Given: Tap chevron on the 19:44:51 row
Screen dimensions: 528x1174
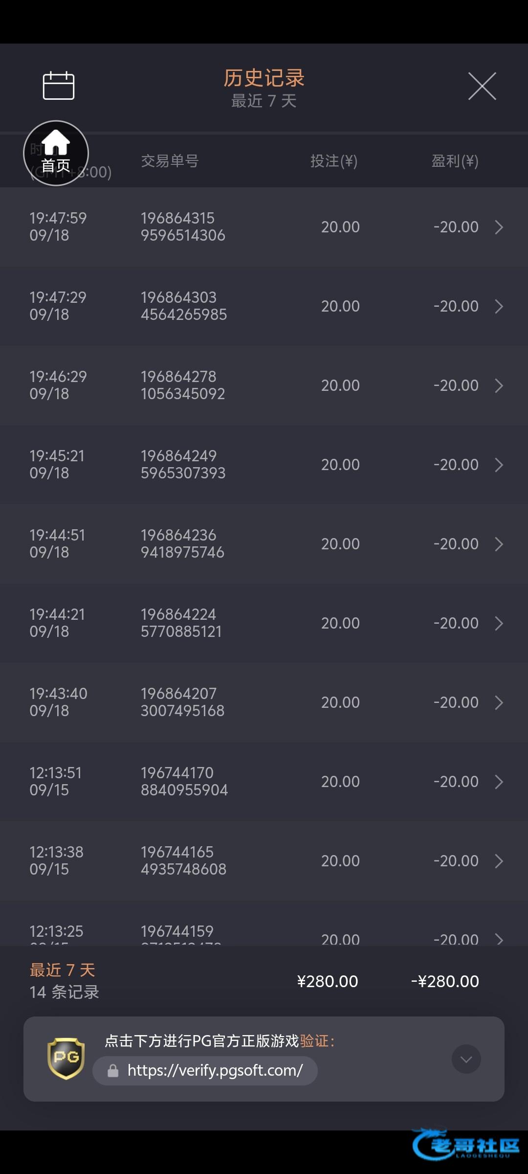Looking at the screenshot, I should point(499,544).
